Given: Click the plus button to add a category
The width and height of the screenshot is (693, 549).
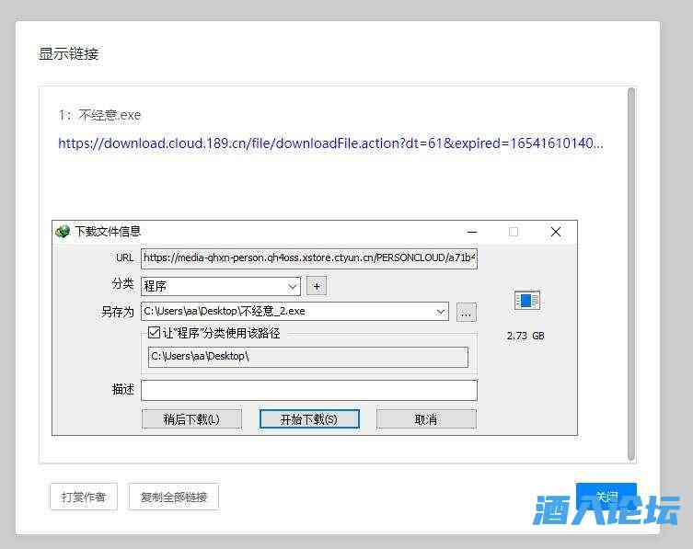Looking at the screenshot, I should 316,286.
